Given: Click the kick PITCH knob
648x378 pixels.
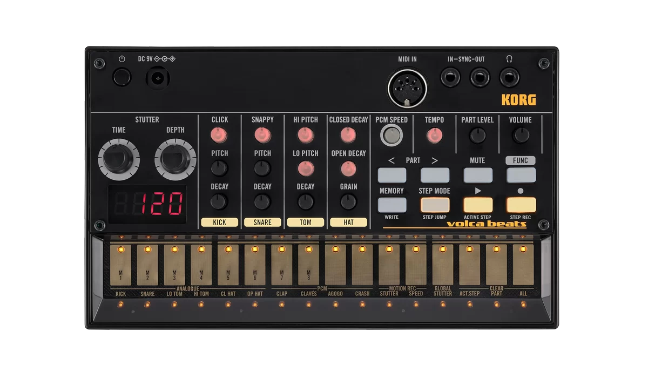Looking at the screenshot, I should (219, 168).
